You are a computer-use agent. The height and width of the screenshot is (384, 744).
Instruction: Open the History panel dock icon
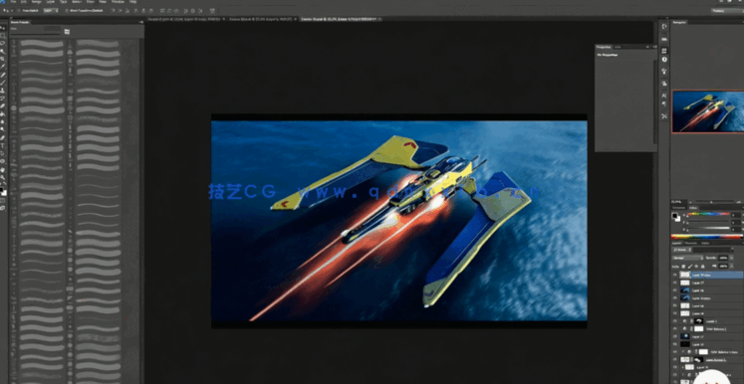(664, 27)
